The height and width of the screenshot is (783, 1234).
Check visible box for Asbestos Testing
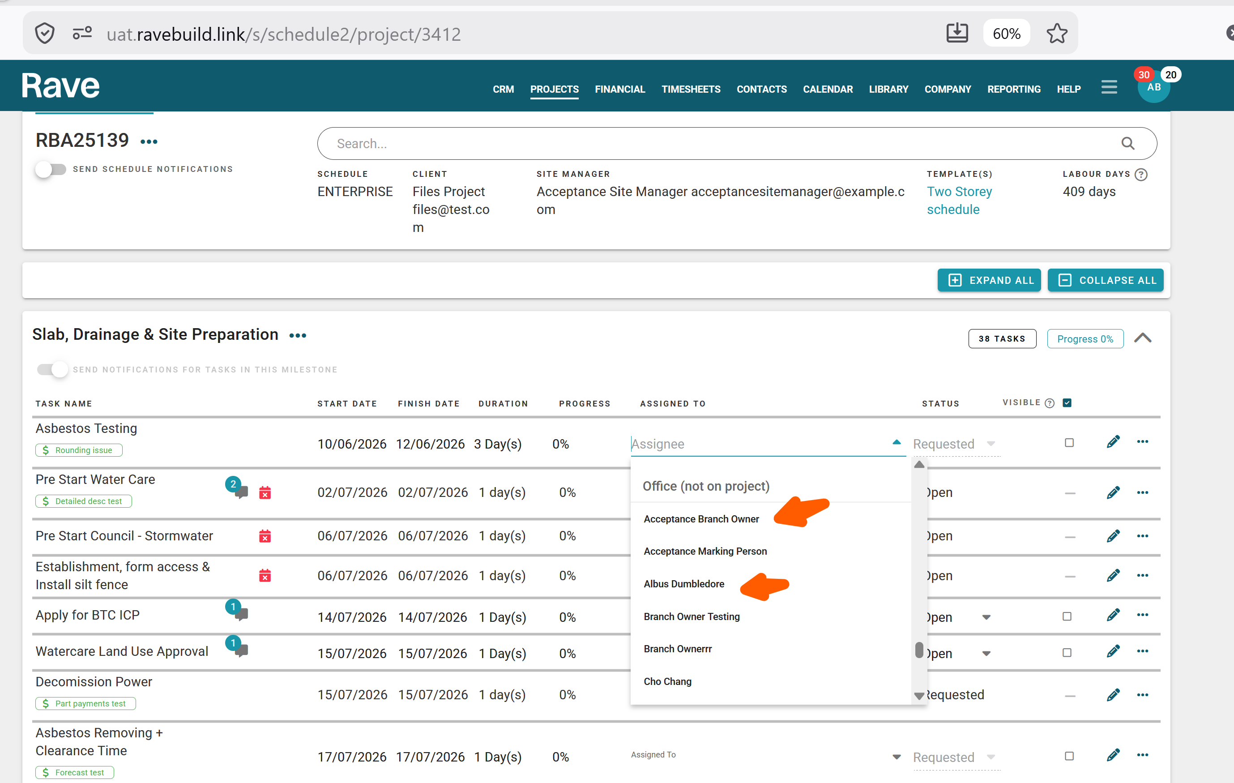pos(1069,443)
